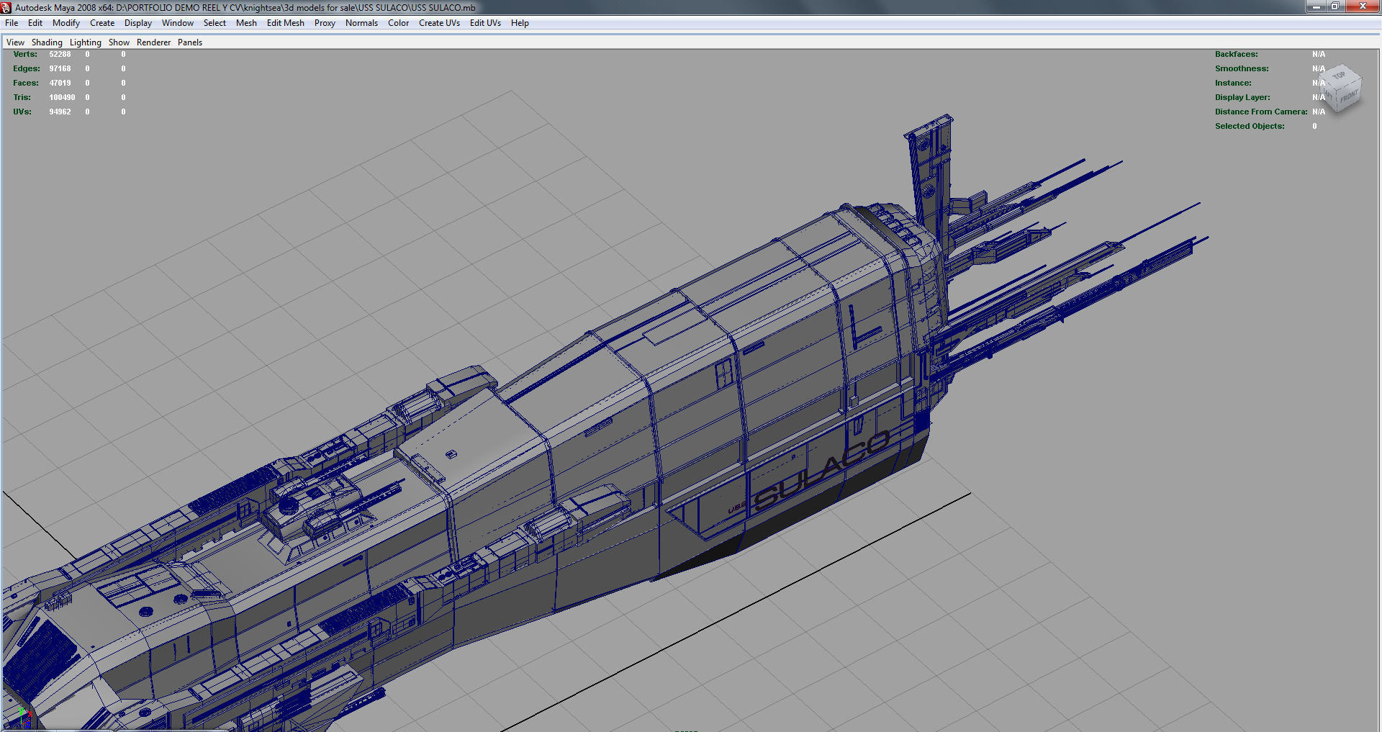
Task: Minimize the Maya window
Action: (1316, 6)
